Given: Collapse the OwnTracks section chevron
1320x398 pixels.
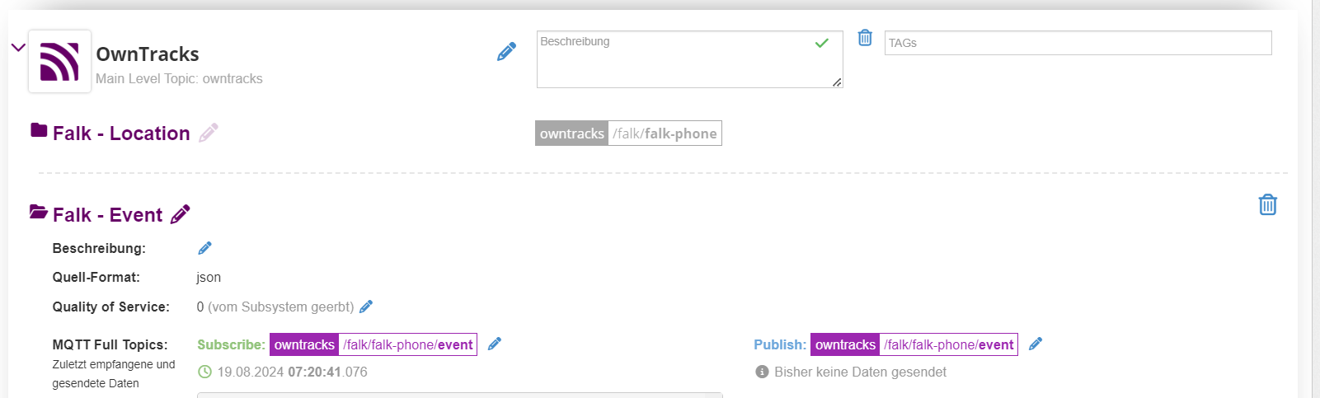Looking at the screenshot, I should click(18, 48).
